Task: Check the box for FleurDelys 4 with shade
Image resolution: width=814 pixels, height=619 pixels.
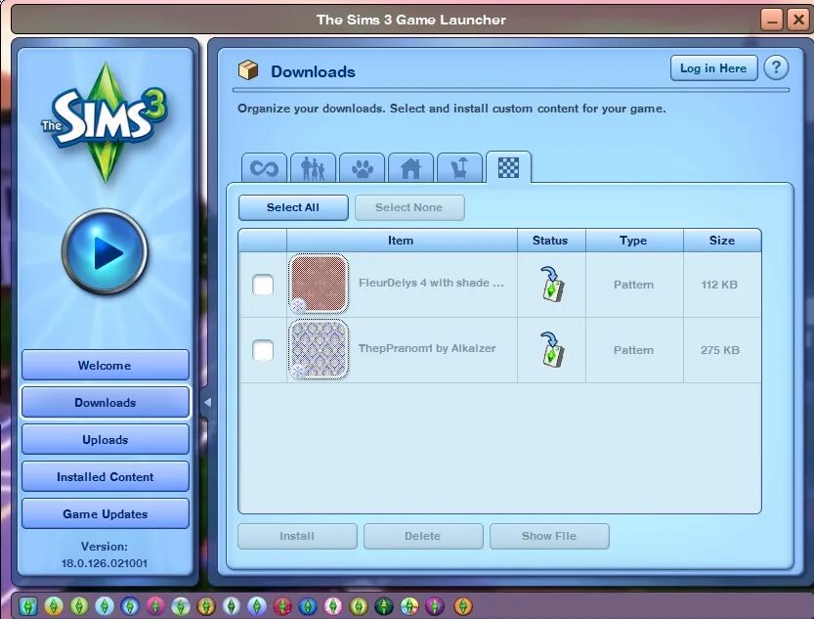Action: tap(263, 285)
